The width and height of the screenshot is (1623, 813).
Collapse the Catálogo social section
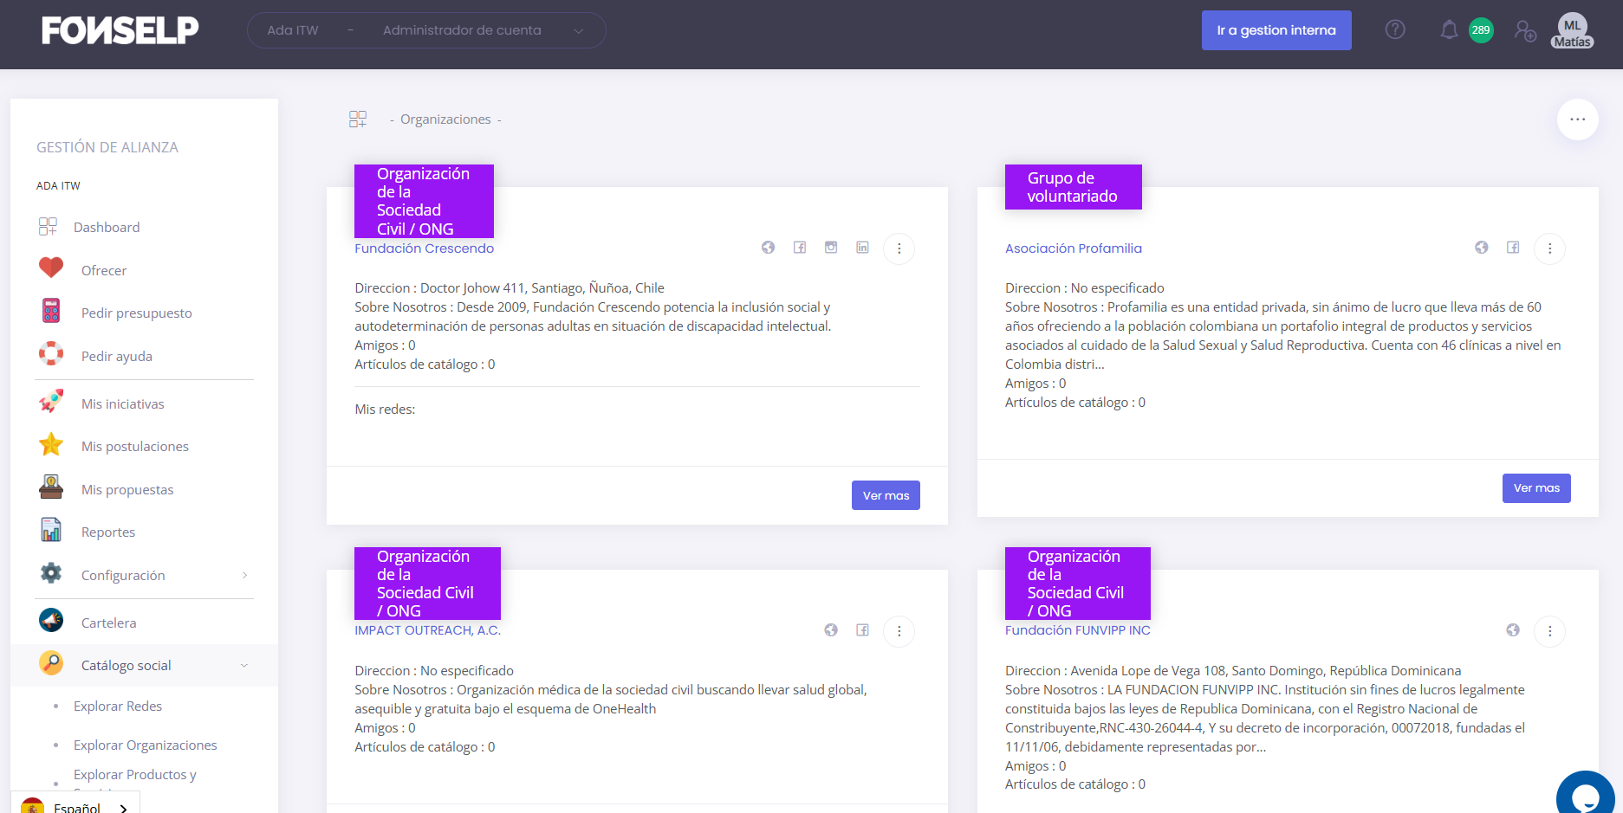(244, 665)
